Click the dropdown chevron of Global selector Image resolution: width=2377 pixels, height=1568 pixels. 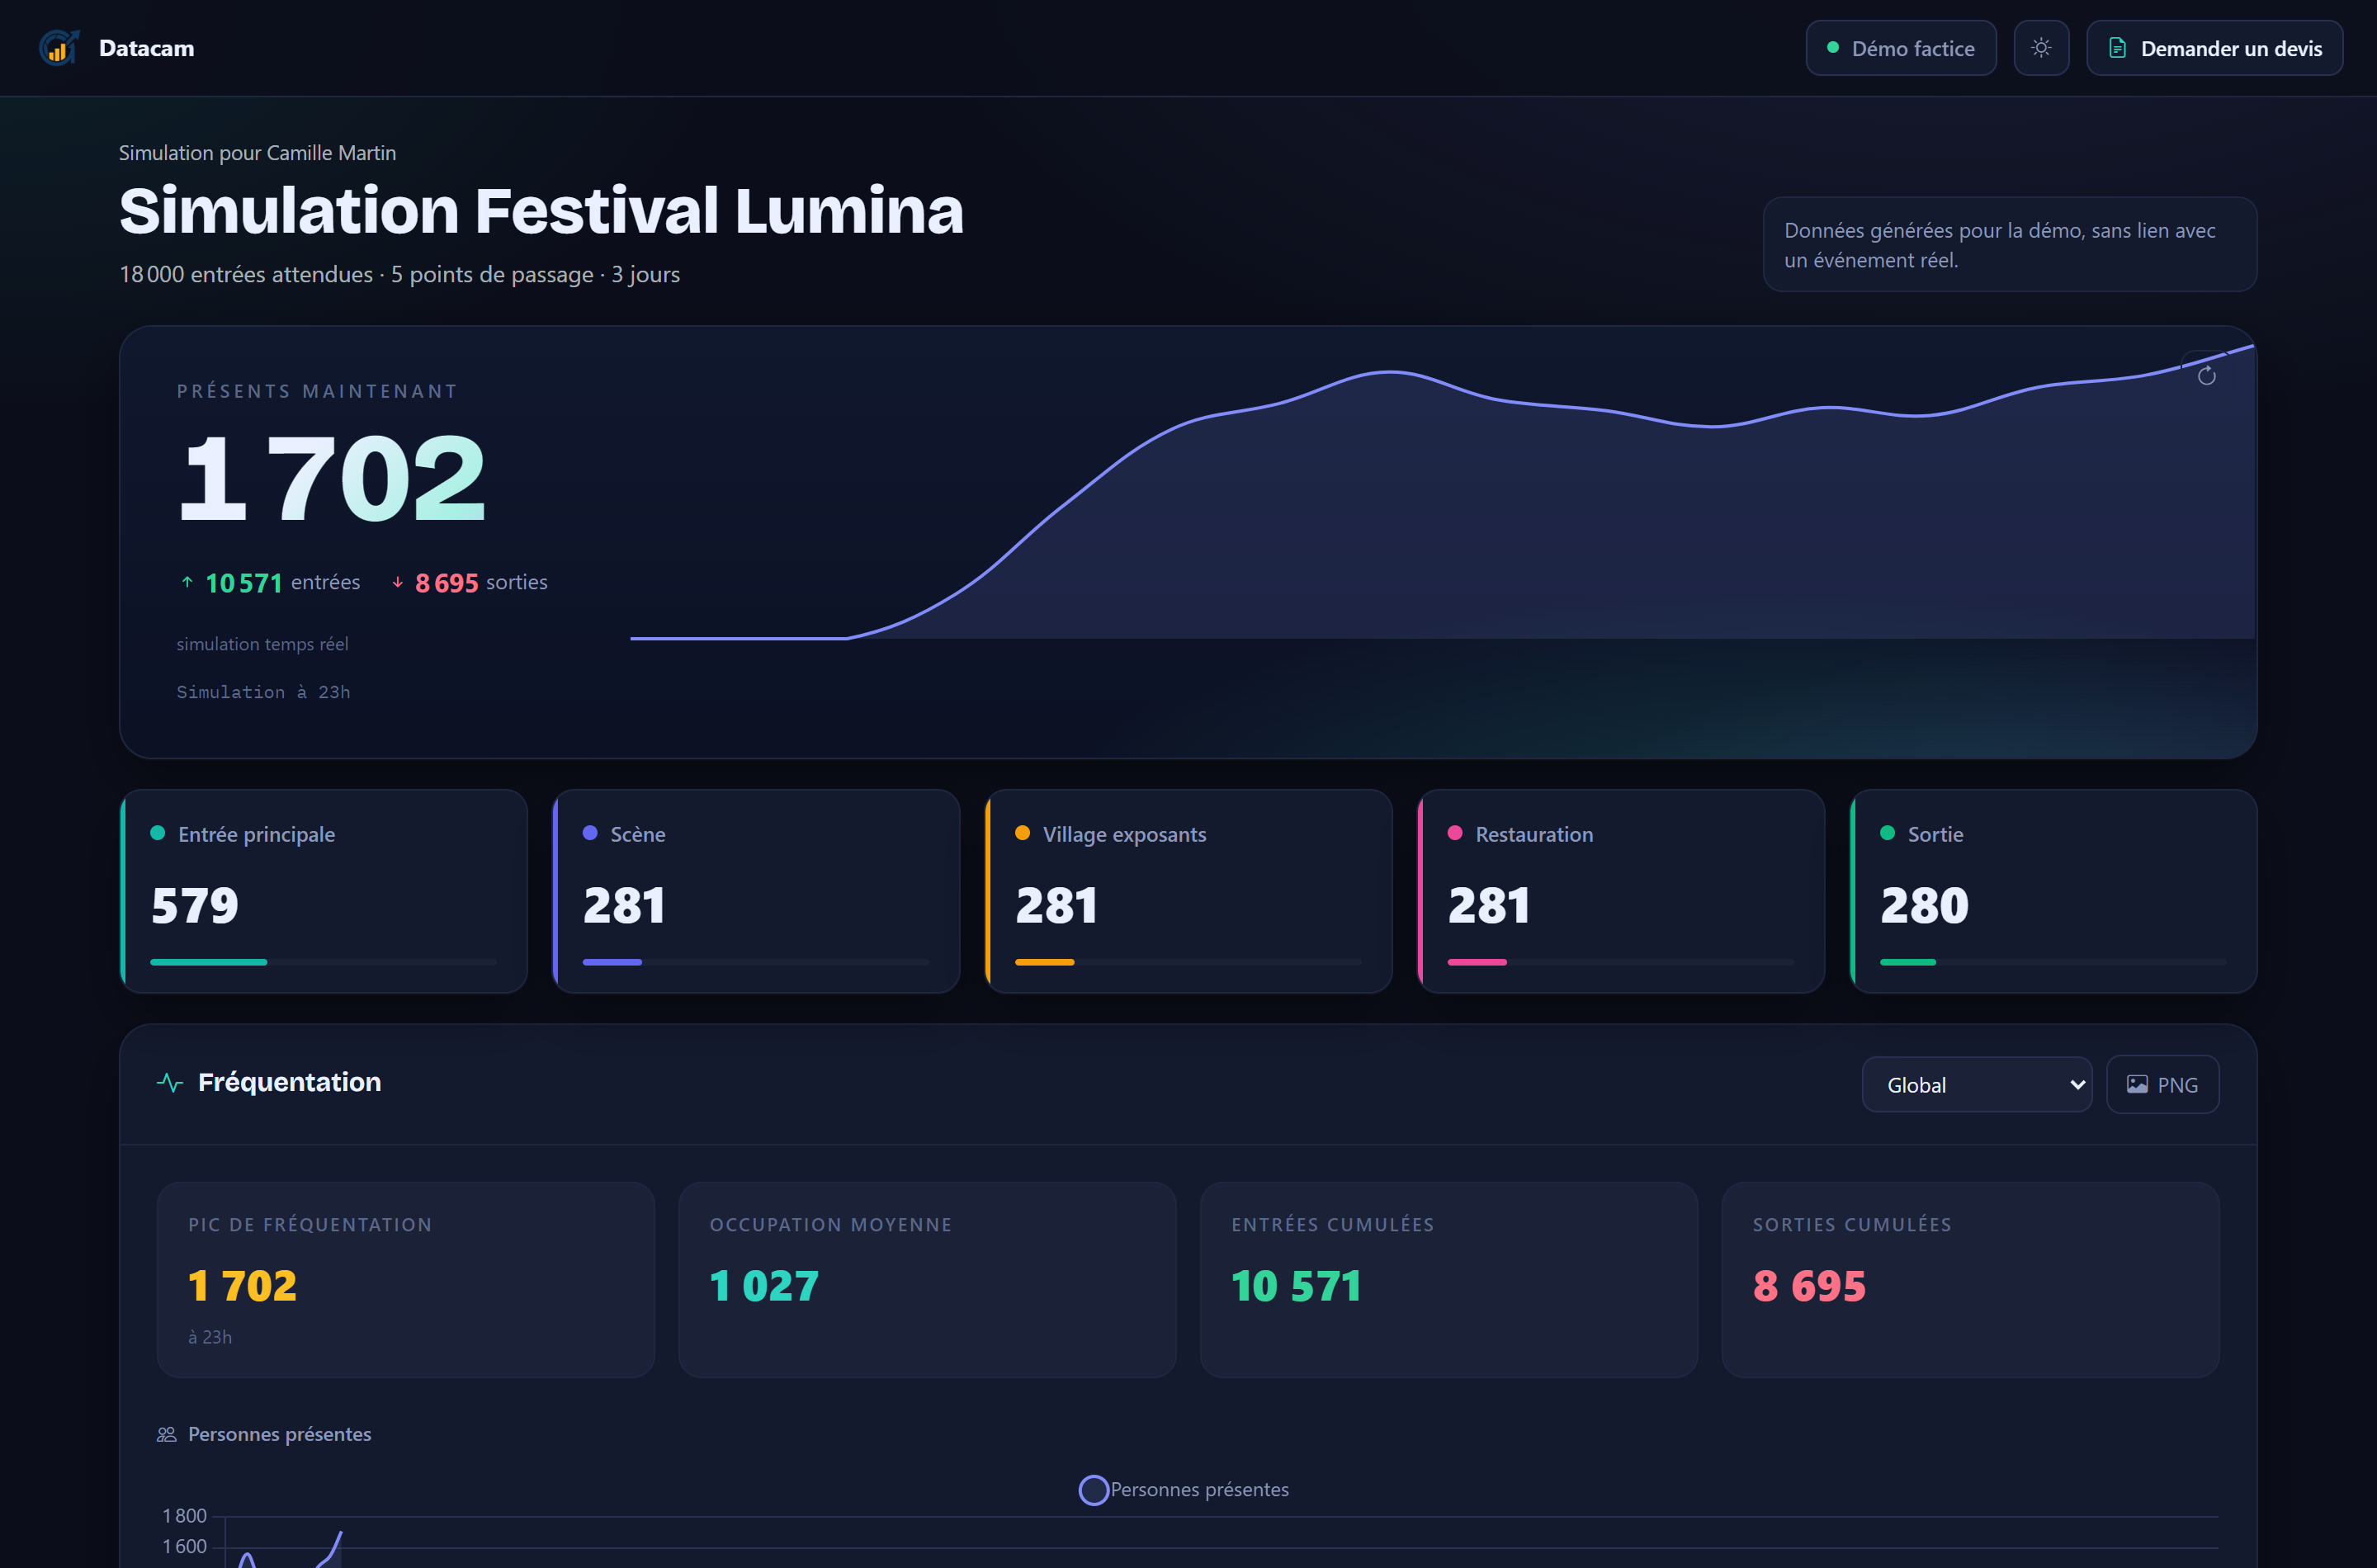2077,1085
